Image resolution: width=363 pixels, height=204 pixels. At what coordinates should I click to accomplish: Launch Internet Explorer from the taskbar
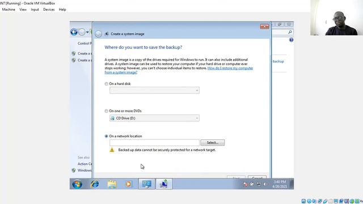(95, 184)
